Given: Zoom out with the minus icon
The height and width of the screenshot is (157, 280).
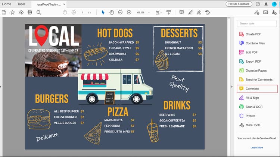Looking at the screenshot, I should click(120, 12).
